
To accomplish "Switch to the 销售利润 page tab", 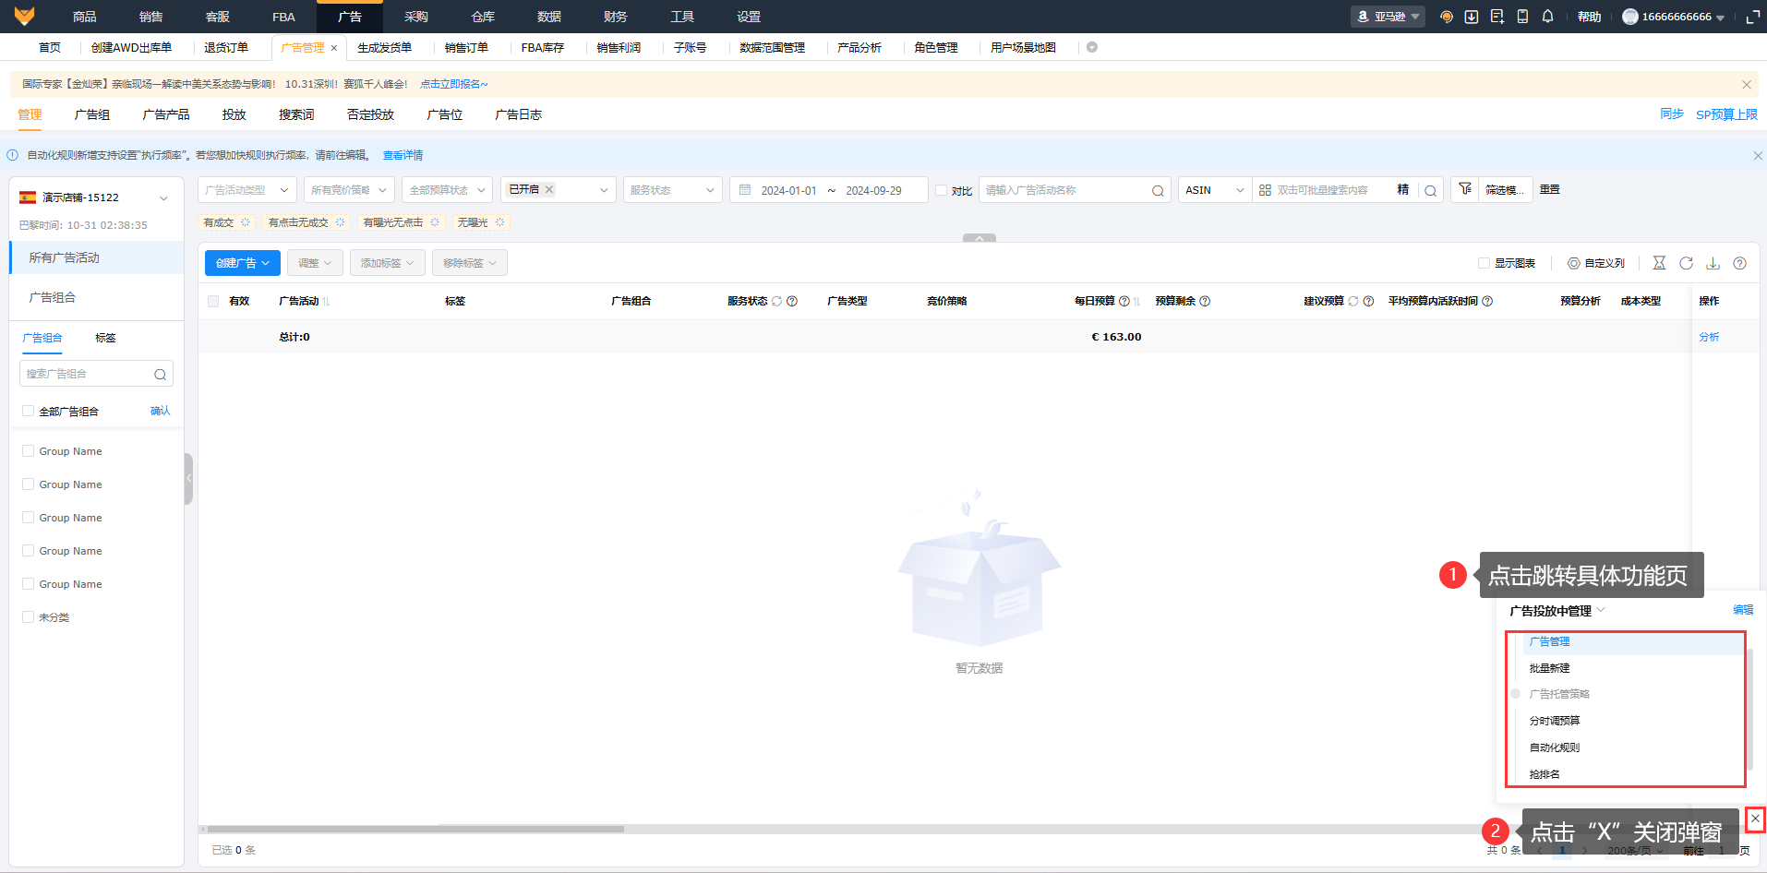I will pos(619,48).
